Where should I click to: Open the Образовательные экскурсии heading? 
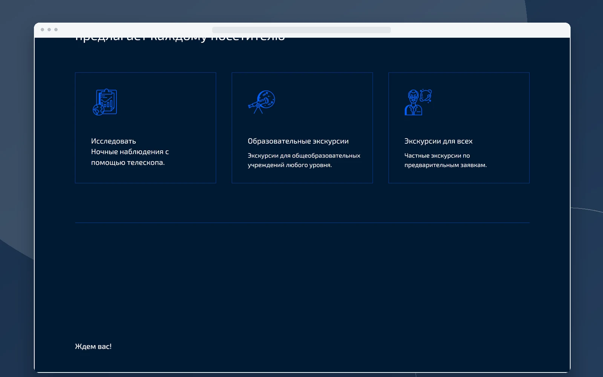click(298, 141)
